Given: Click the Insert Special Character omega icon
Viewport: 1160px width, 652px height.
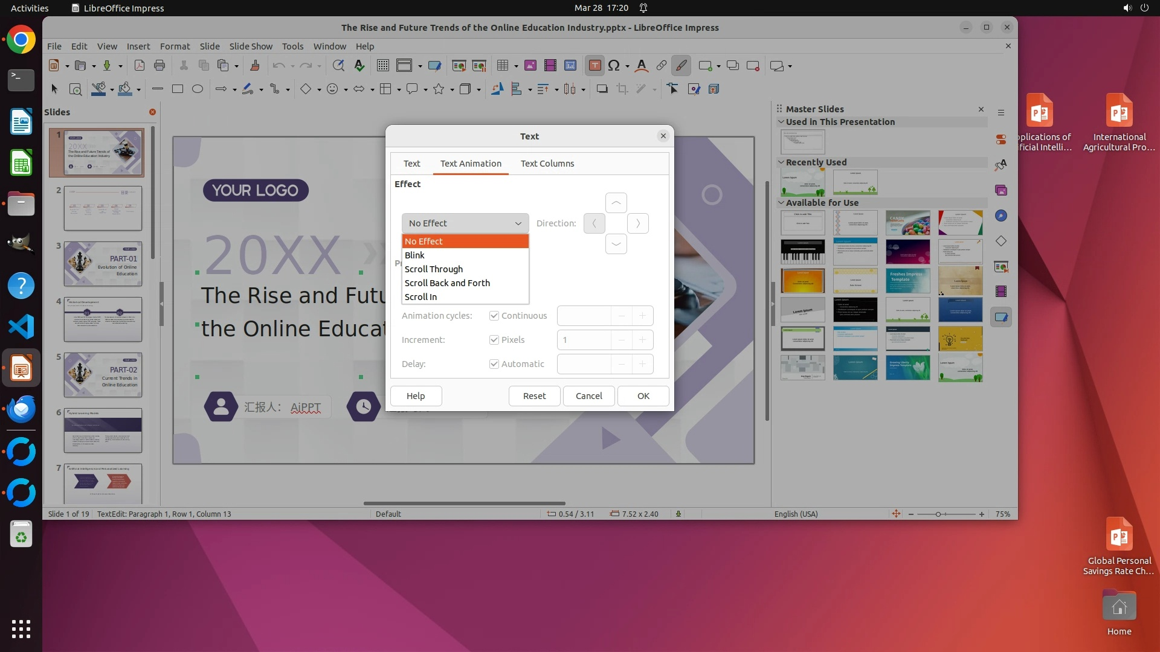Looking at the screenshot, I should pyautogui.click(x=614, y=66).
